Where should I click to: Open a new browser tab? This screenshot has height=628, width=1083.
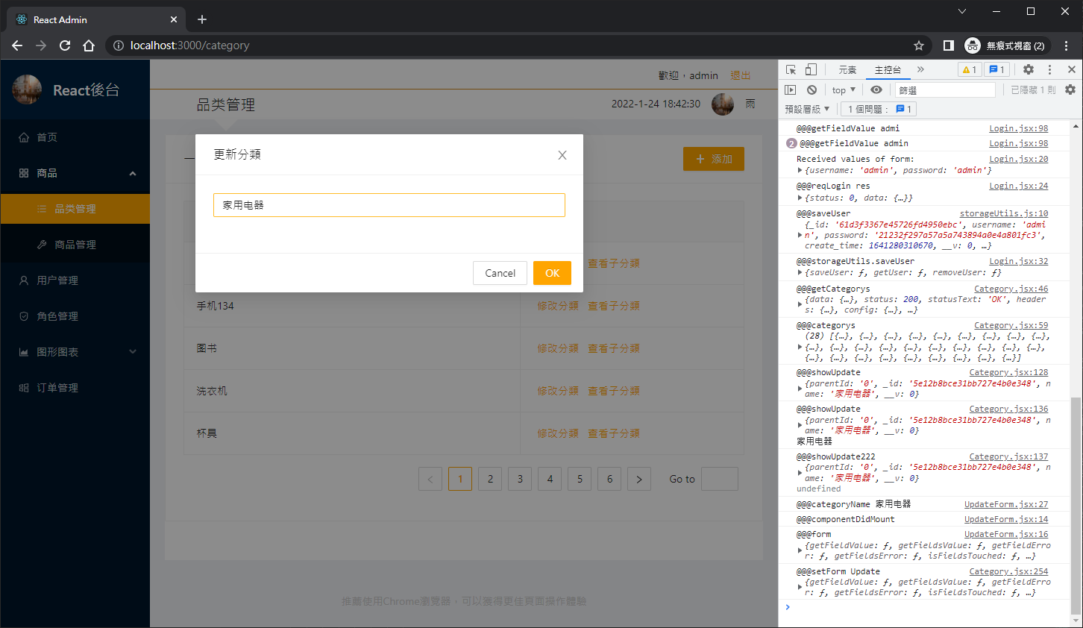click(202, 19)
